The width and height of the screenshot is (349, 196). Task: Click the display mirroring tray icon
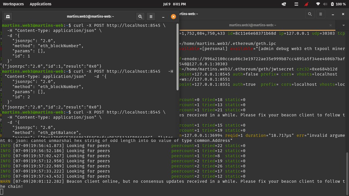coord(284,4)
